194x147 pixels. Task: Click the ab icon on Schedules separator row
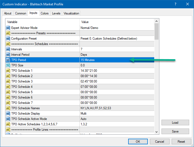pyautogui.click(x=8, y=44)
